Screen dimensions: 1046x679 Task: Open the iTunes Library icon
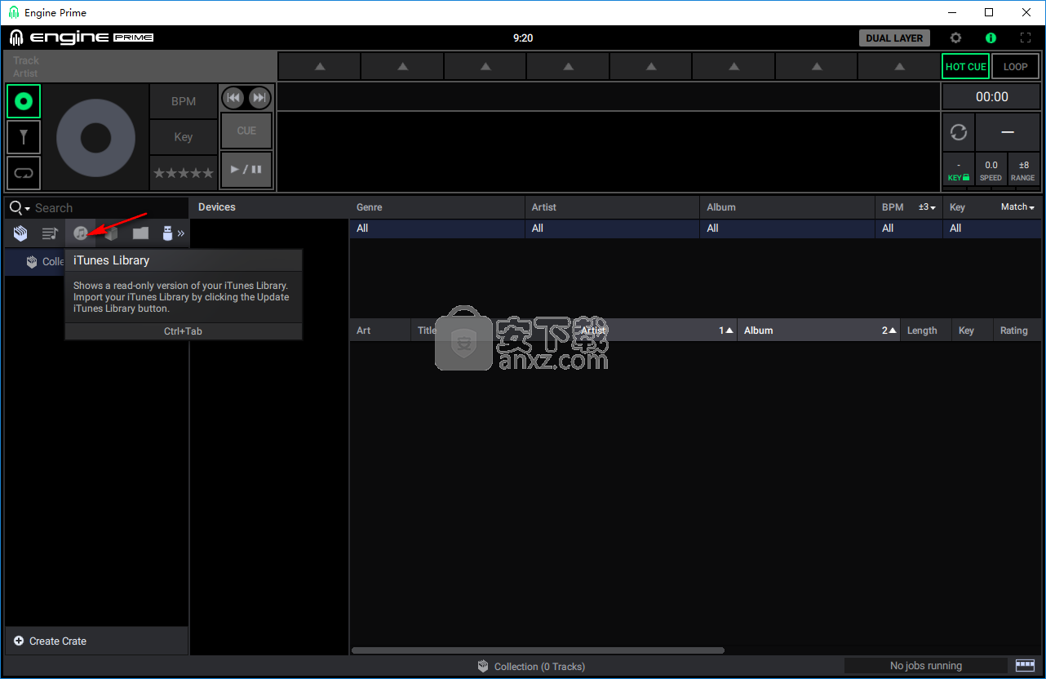pos(80,233)
